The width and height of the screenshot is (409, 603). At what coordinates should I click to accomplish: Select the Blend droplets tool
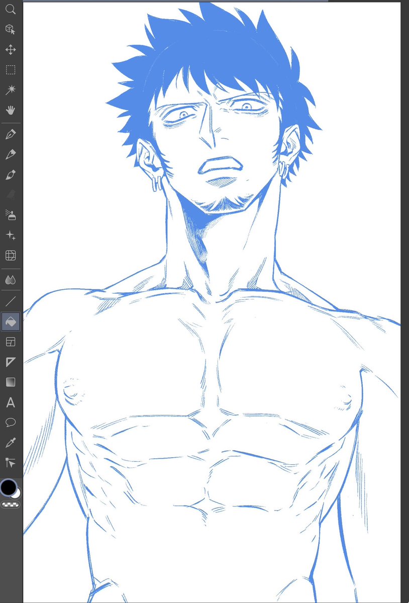11,280
